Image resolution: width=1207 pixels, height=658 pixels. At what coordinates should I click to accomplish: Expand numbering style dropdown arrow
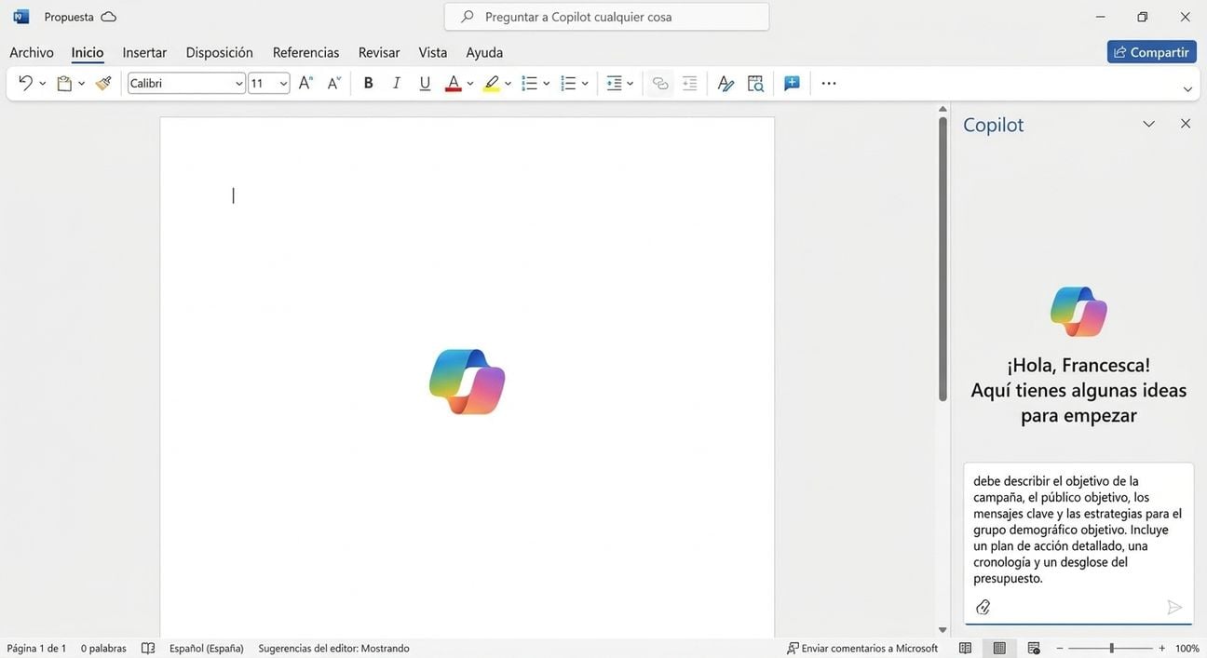[585, 84]
